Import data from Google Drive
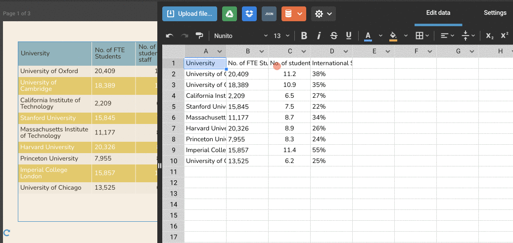Image resolution: width=513 pixels, height=243 pixels. [230, 14]
